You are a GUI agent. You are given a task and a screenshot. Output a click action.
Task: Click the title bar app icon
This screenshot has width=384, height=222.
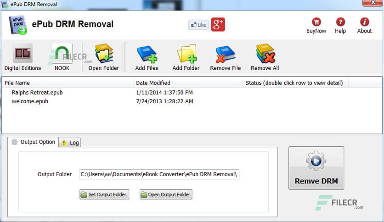(x=5, y=5)
